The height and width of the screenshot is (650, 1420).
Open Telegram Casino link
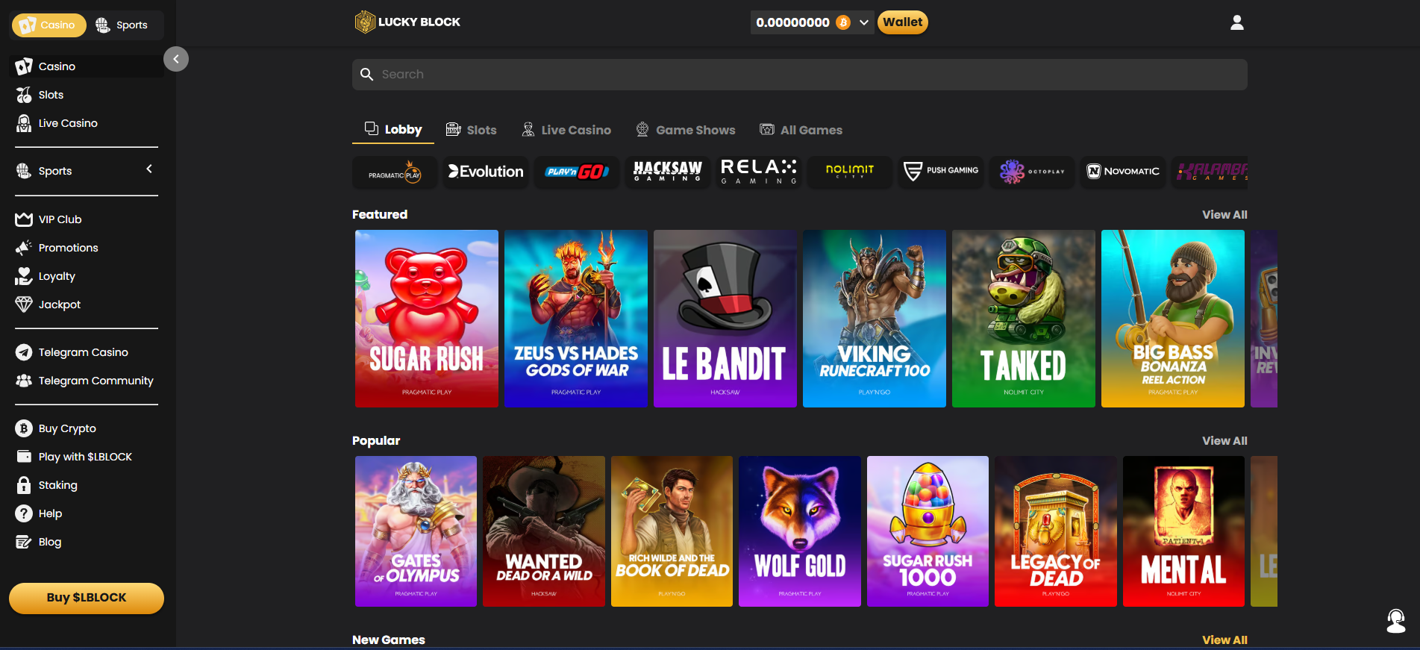click(87, 352)
